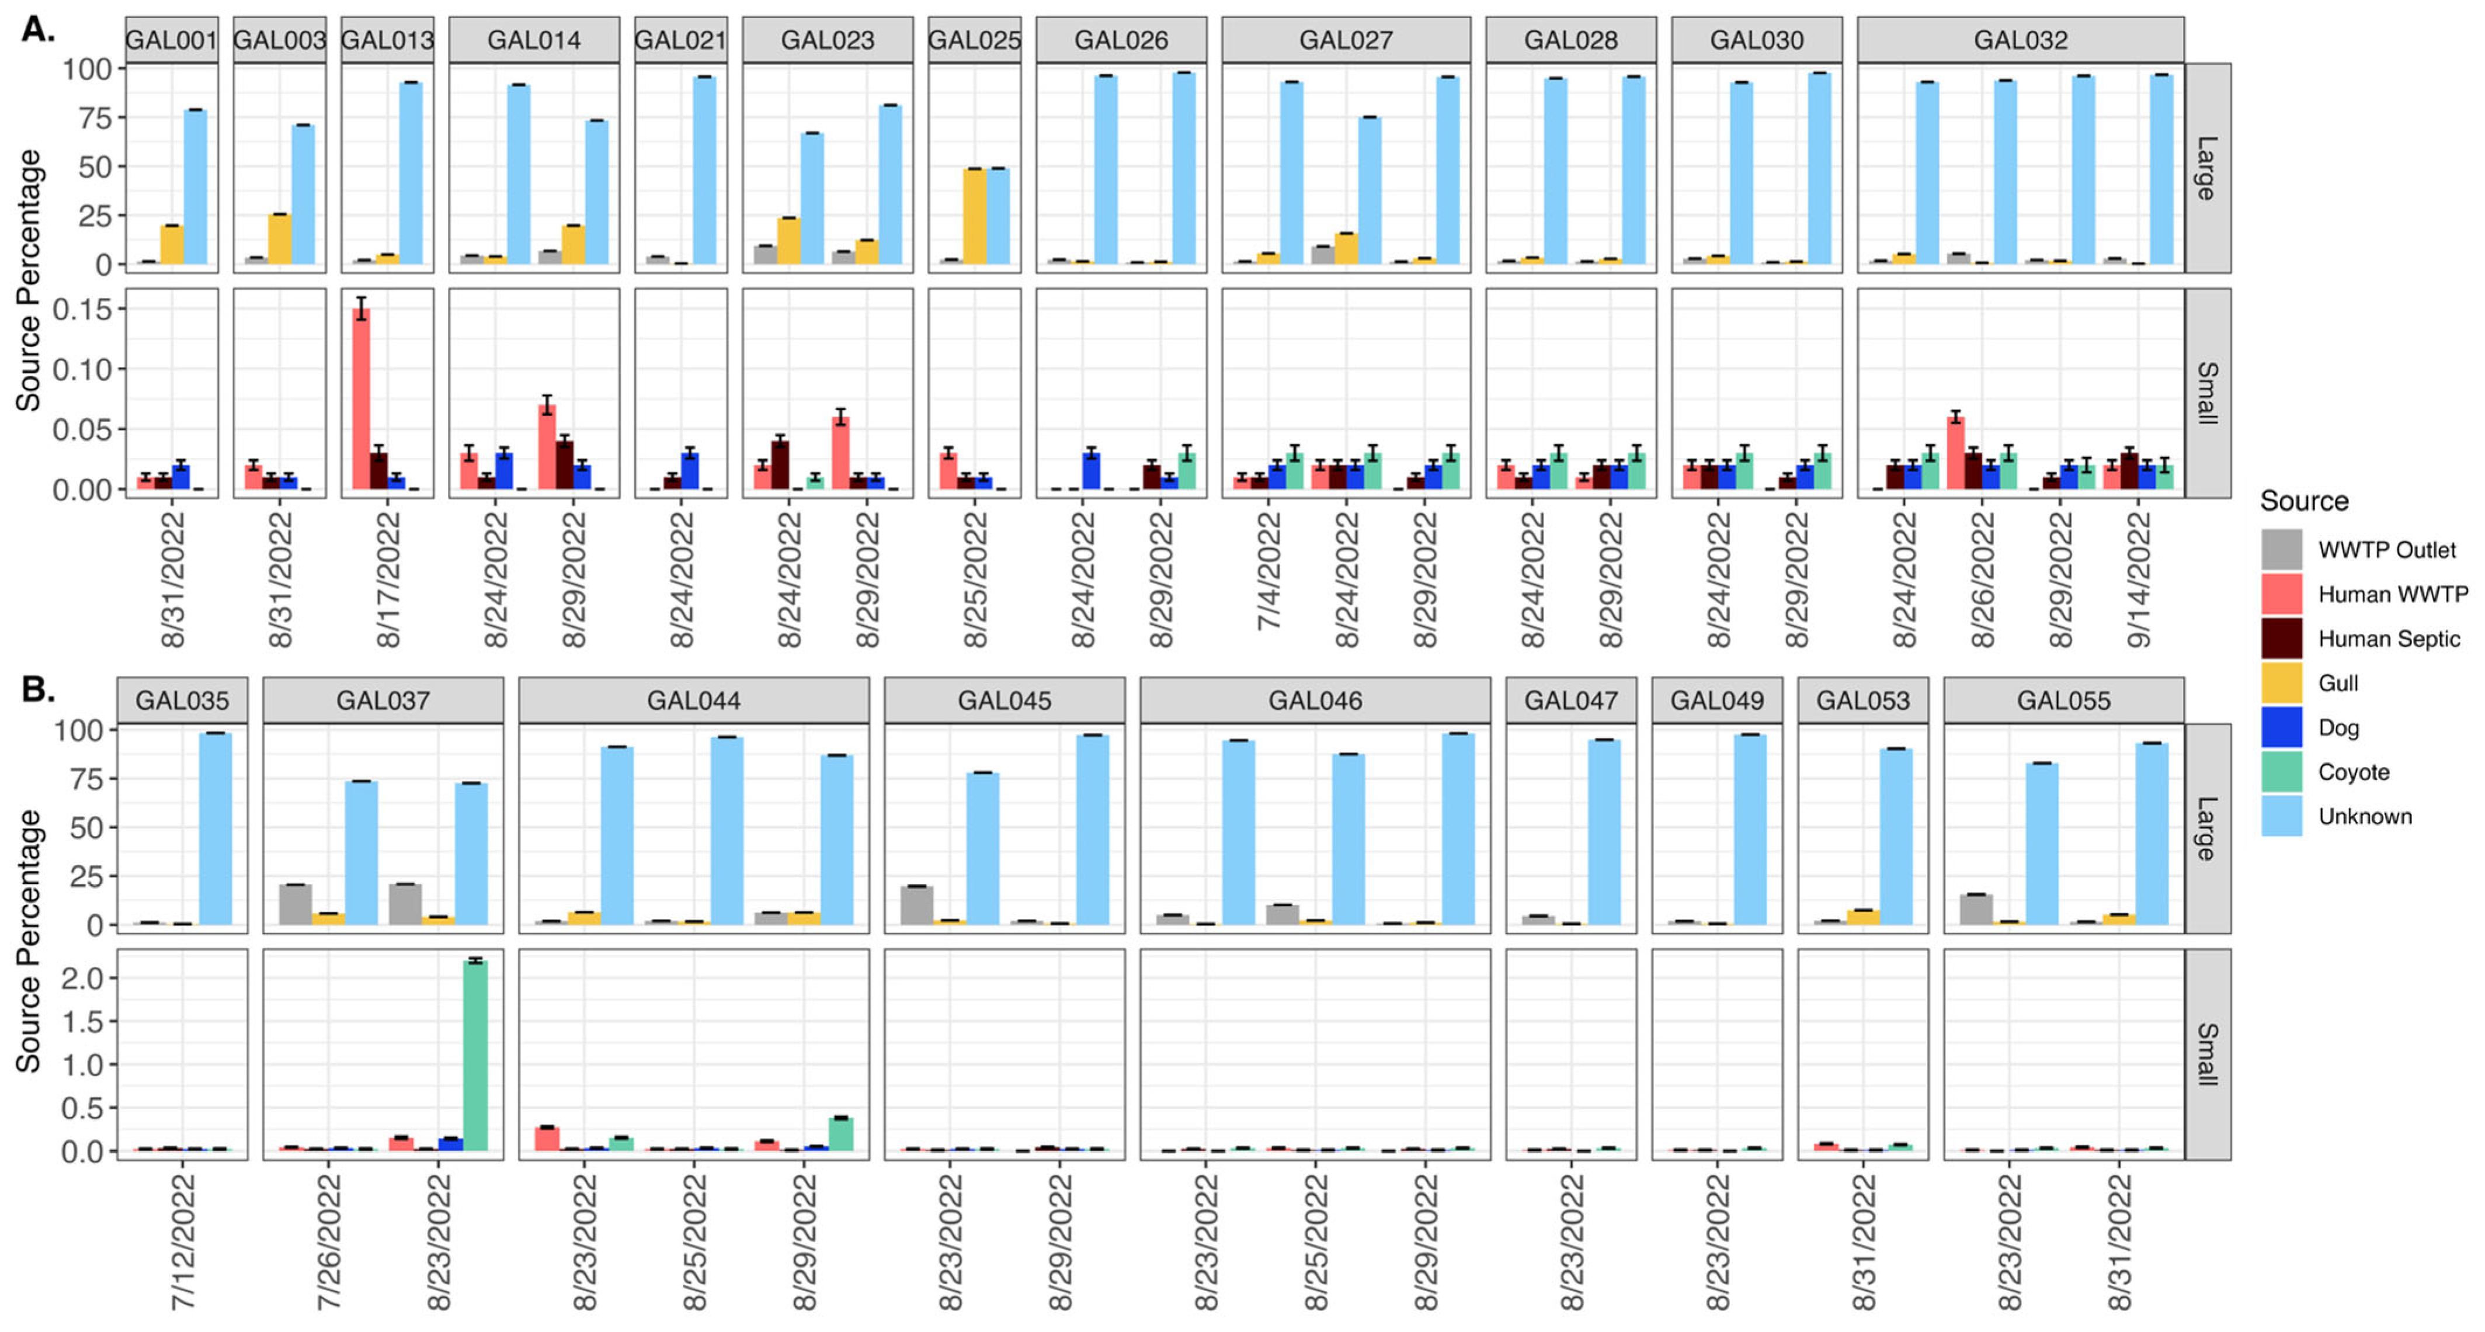The width and height of the screenshot is (2485, 1332).
Task: Click the GAL047 facet header
Action: [x=1570, y=700]
